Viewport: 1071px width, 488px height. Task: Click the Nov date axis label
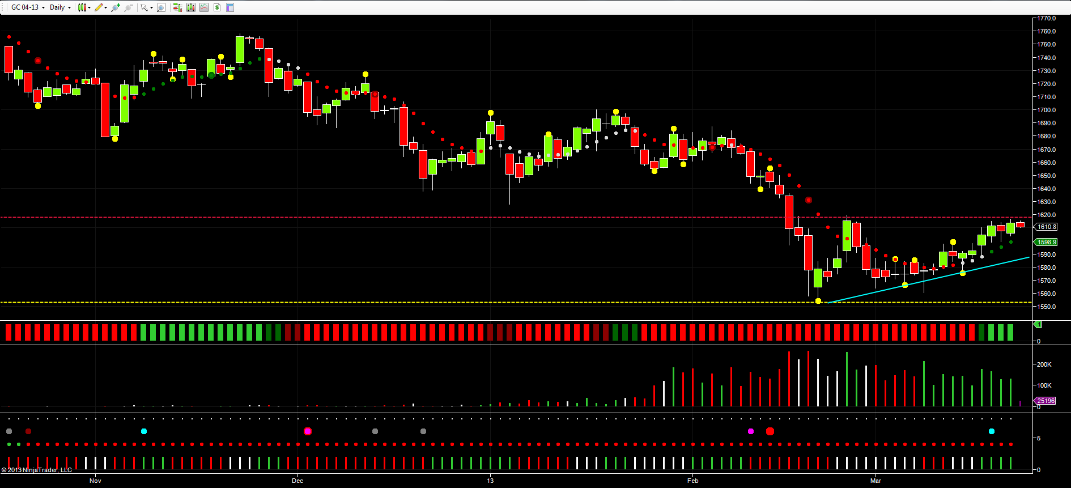95,481
